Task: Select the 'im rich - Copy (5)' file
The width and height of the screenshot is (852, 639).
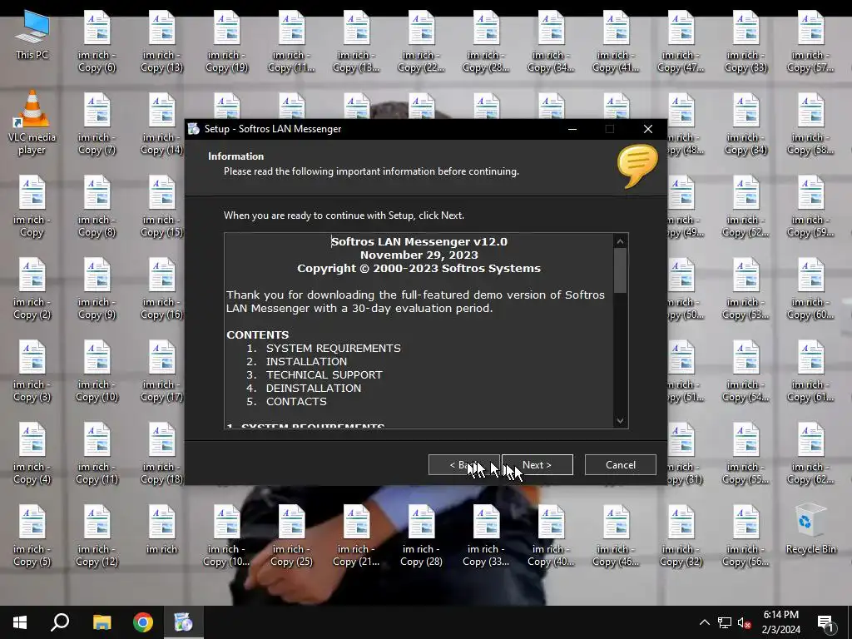Action: (x=32, y=537)
